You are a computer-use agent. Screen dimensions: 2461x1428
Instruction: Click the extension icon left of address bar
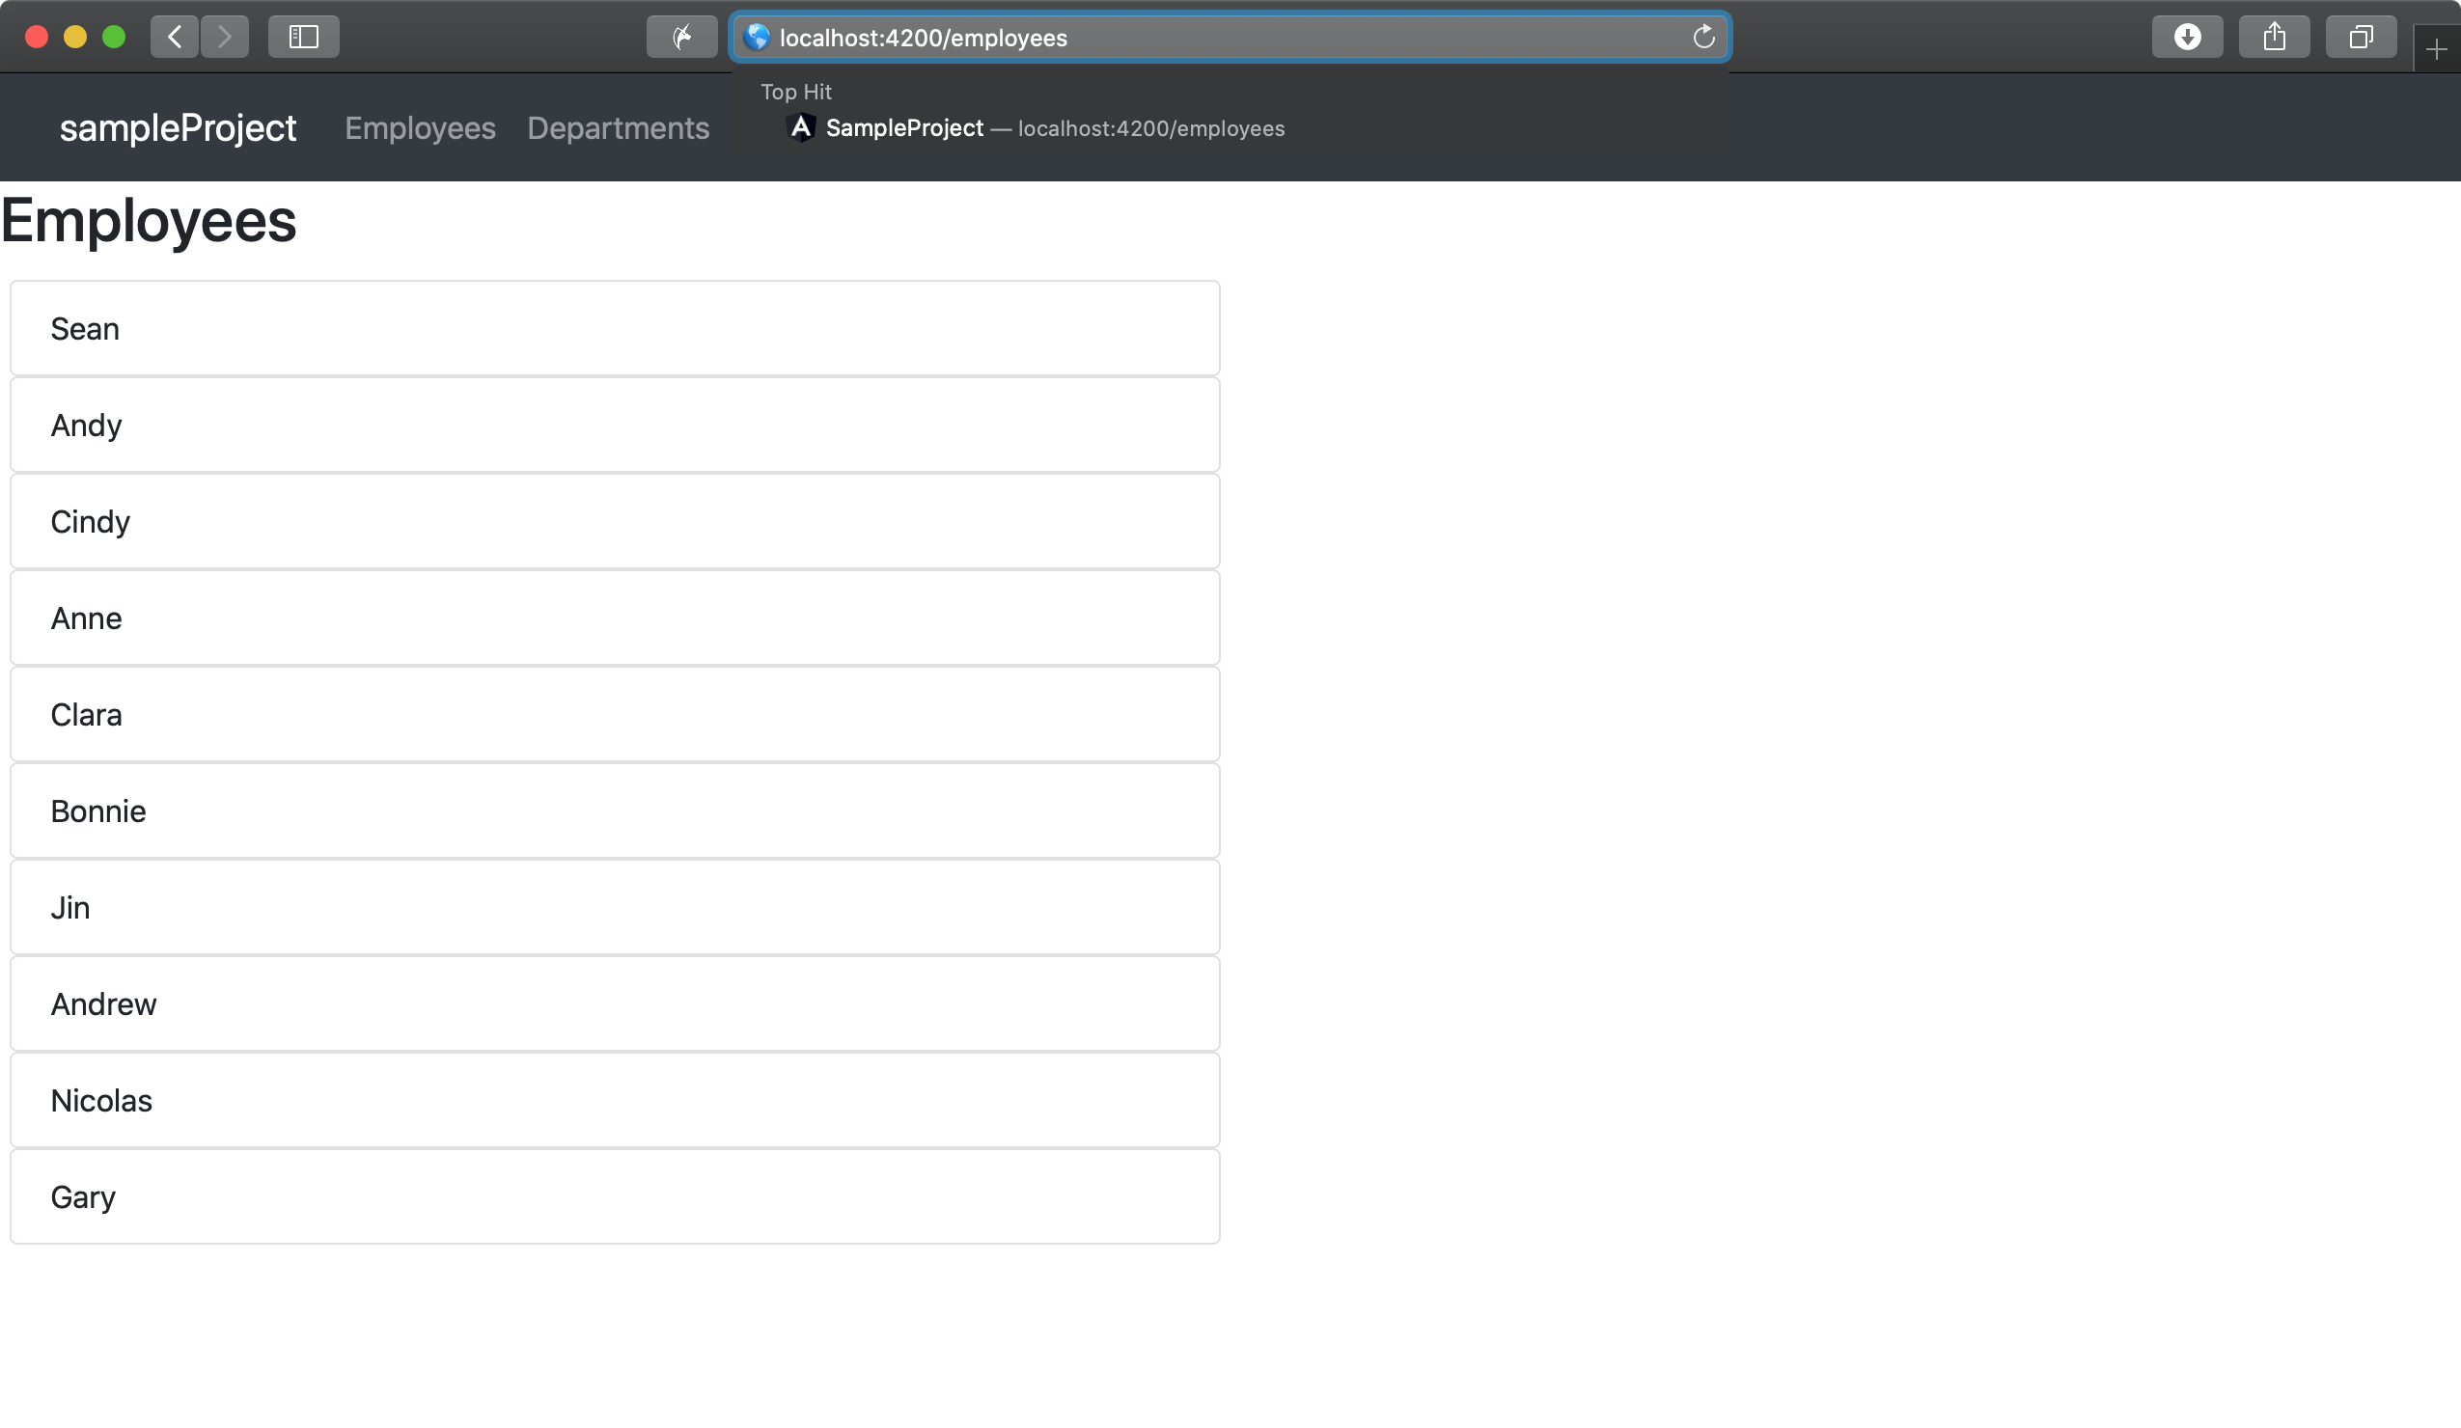coord(681,37)
